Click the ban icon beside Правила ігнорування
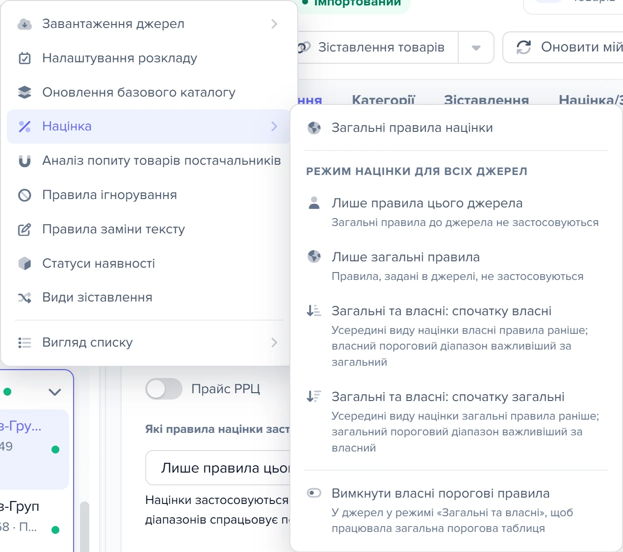 point(25,195)
